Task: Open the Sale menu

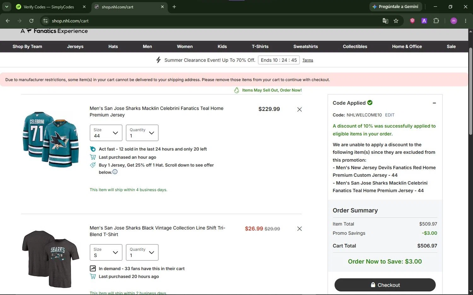Action: [x=451, y=47]
